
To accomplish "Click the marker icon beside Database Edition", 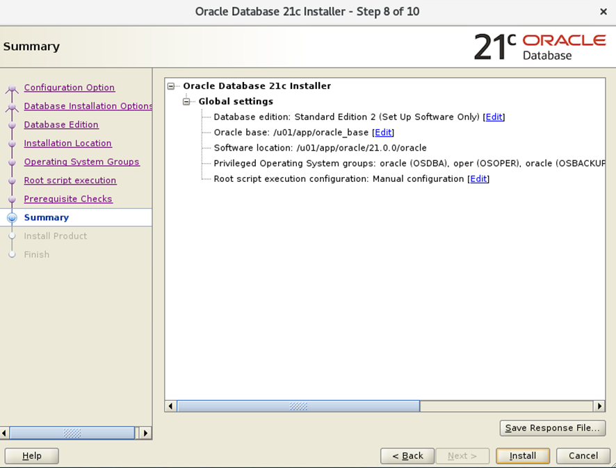I will (x=13, y=124).
